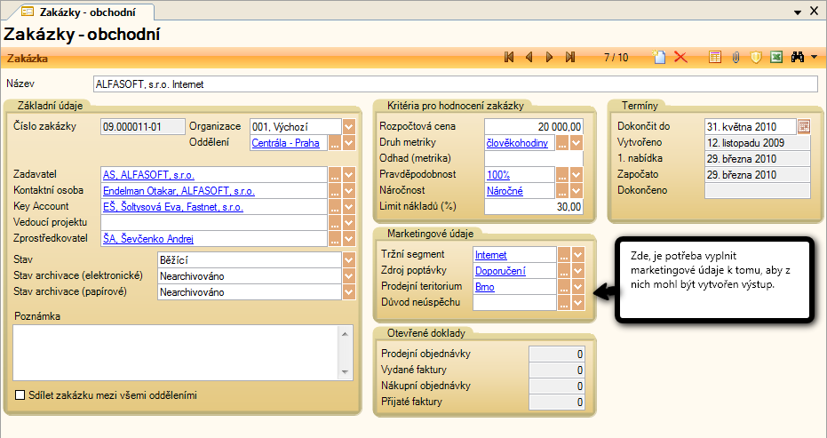Export to Excel using the green icon

click(775, 58)
